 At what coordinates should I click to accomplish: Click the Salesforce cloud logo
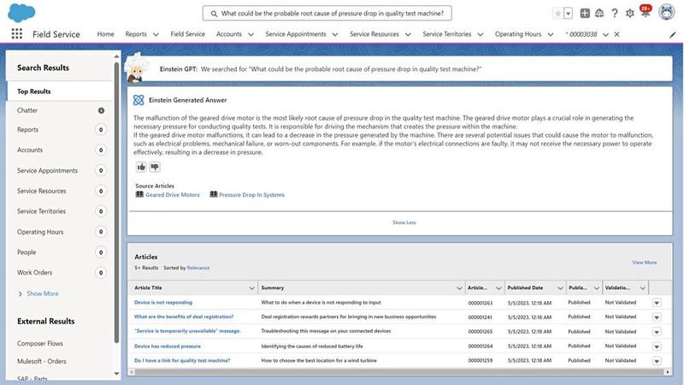21,13
